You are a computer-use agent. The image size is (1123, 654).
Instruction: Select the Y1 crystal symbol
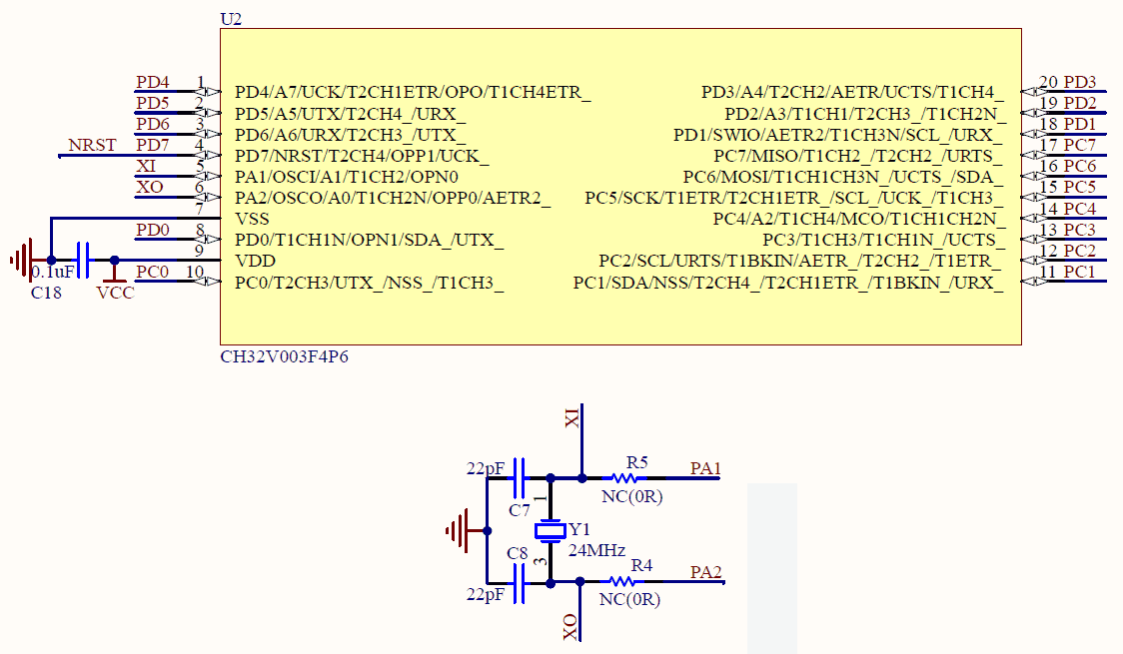(x=549, y=530)
